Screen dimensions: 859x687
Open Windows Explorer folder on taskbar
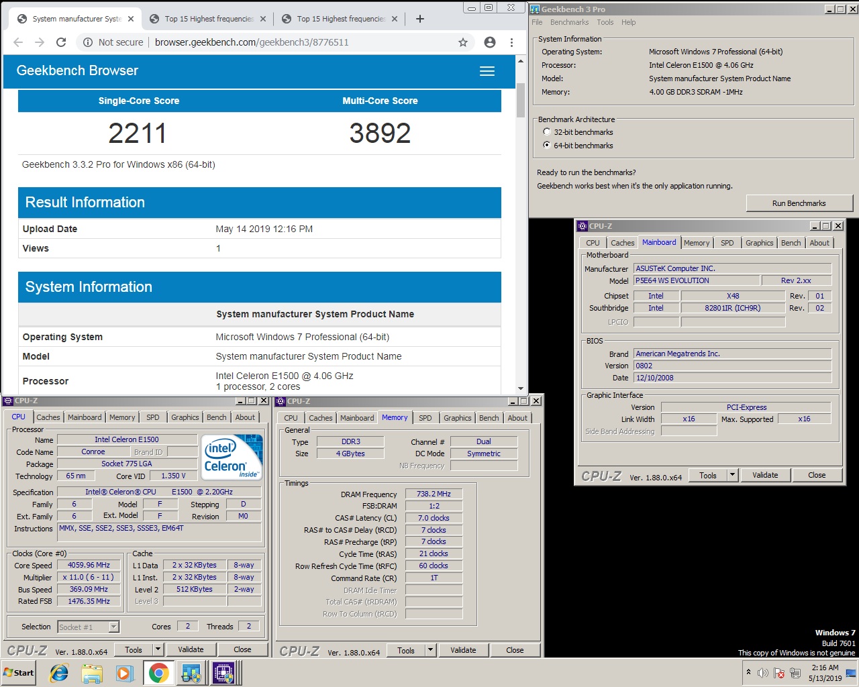pyautogui.click(x=92, y=673)
